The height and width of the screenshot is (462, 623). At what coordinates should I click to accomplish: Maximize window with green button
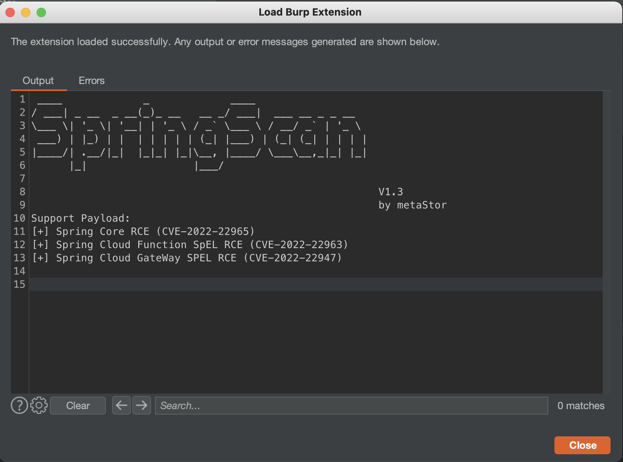coord(41,12)
